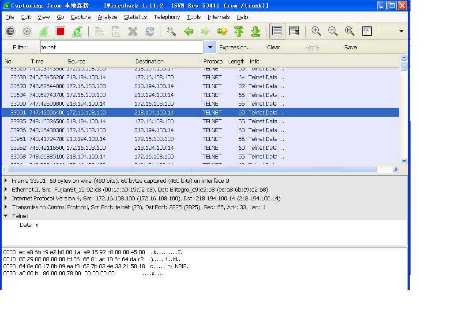Select packet number 33958 row
Image resolution: width=452 pixels, height=325 pixels.
point(201,156)
